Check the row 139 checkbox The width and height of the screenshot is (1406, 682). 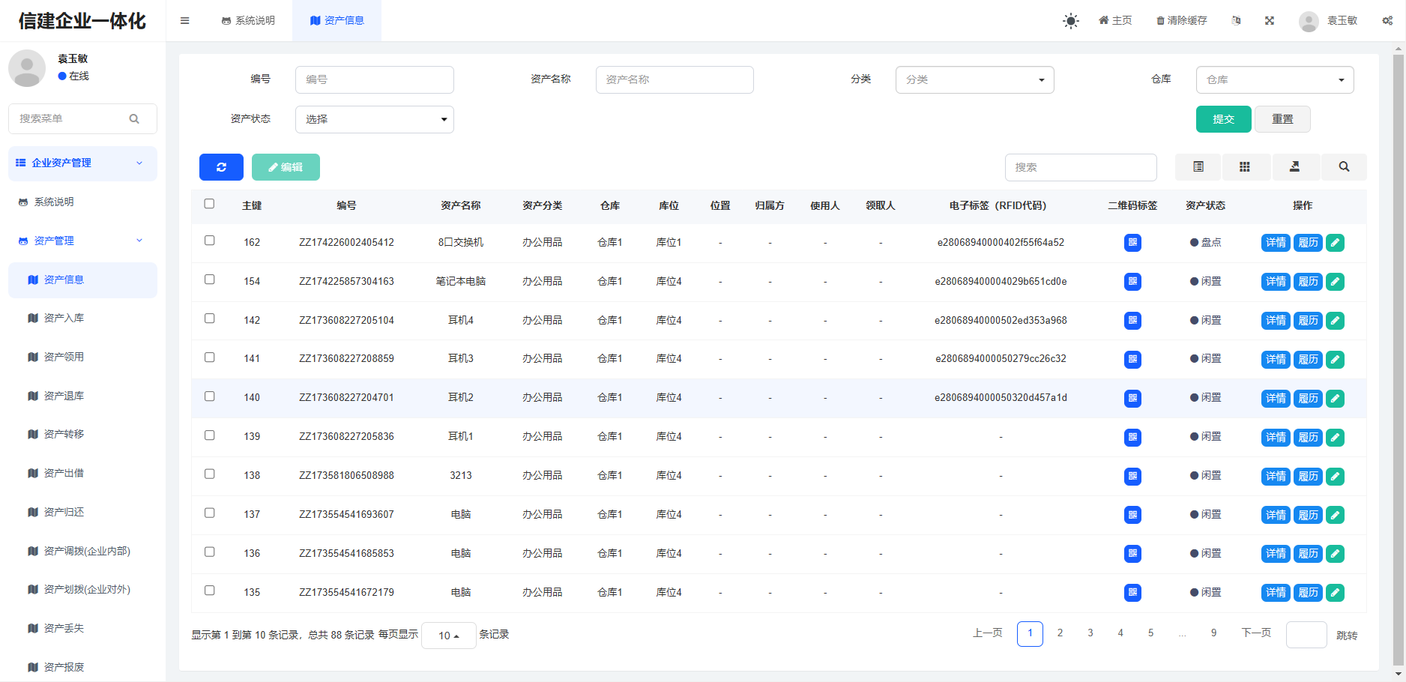pyautogui.click(x=209, y=435)
